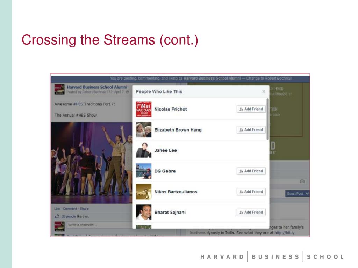The width and height of the screenshot is (358, 268).
Task: Close the People Who Like This dialog
Action: pos(264,91)
